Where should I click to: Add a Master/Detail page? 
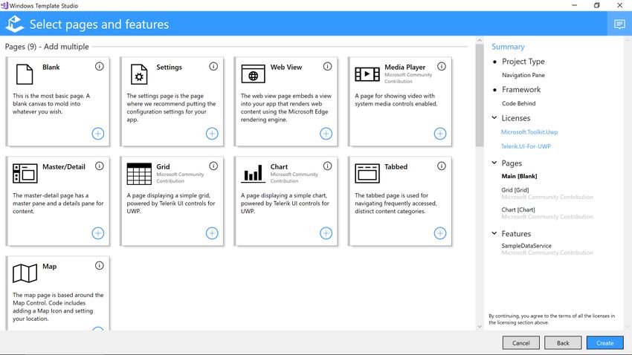pyautogui.click(x=98, y=233)
